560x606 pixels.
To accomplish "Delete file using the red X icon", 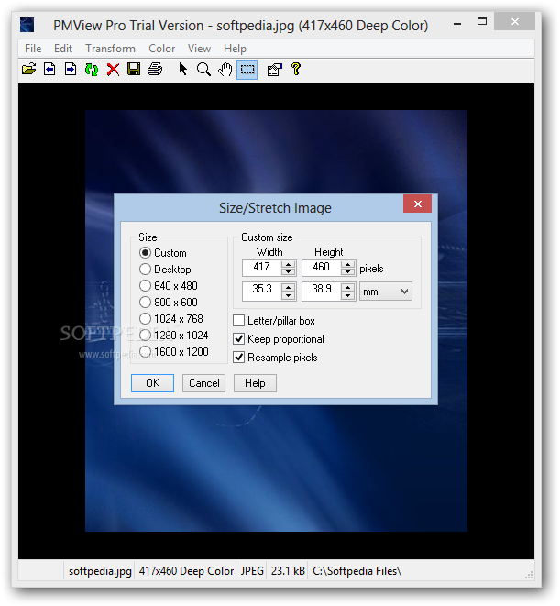I will tap(113, 70).
